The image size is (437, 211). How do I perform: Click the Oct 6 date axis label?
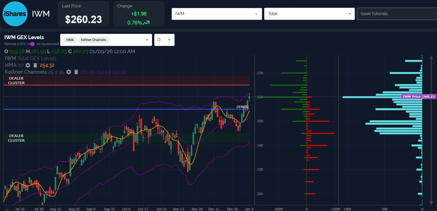(126, 209)
